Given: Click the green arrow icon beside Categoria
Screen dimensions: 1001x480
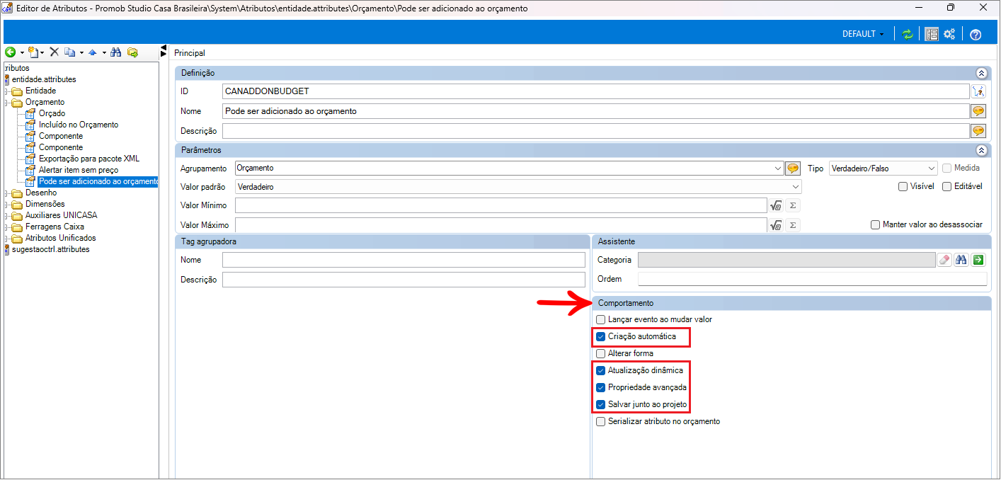Looking at the screenshot, I should 978,260.
